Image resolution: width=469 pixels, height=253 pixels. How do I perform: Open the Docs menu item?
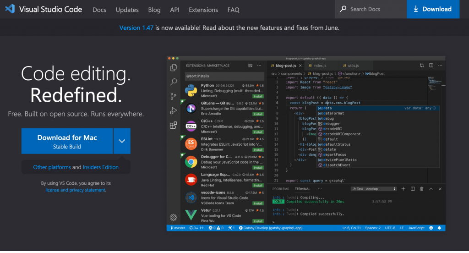click(99, 10)
